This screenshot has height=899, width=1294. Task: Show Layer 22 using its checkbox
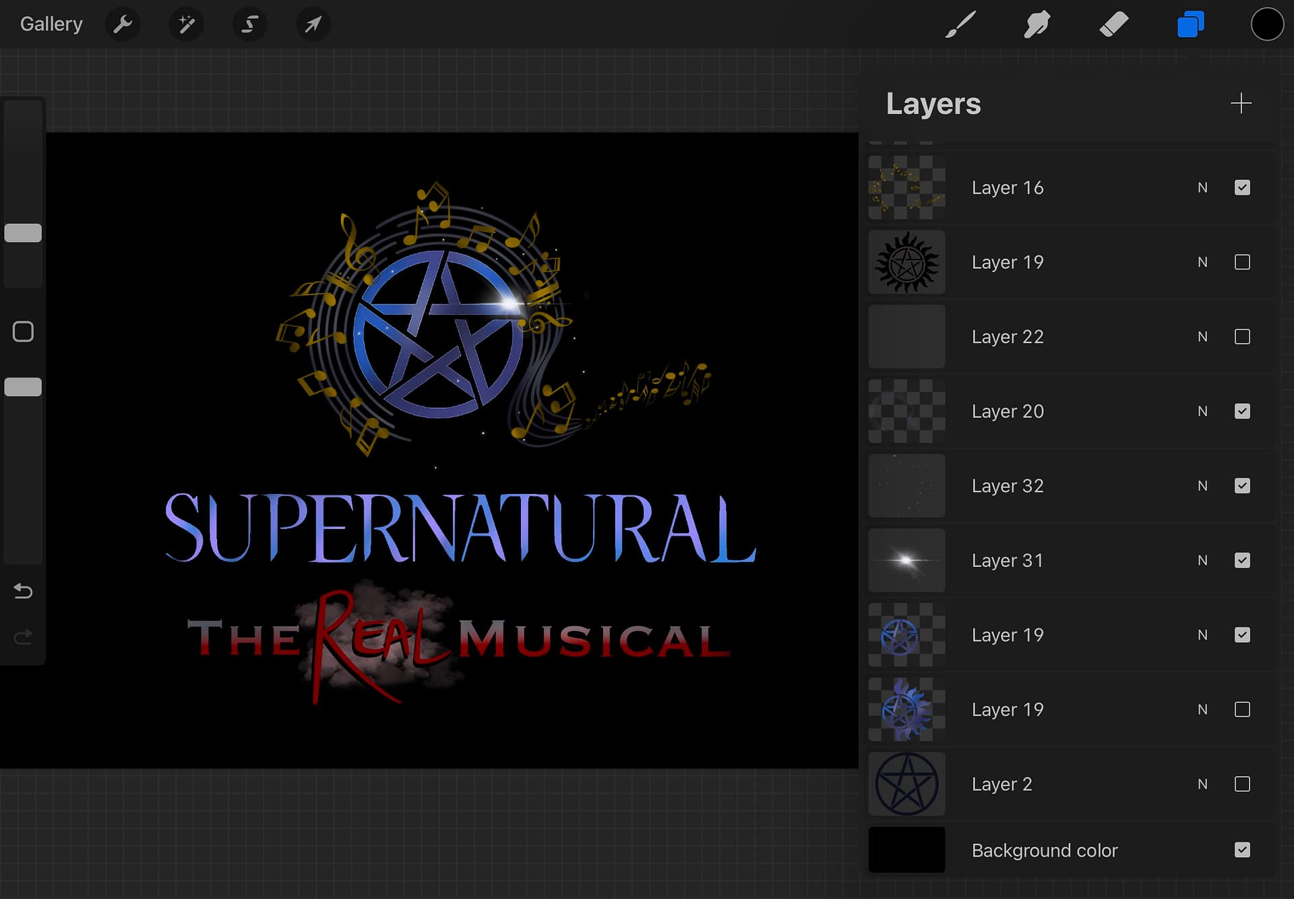click(1241, 337)
